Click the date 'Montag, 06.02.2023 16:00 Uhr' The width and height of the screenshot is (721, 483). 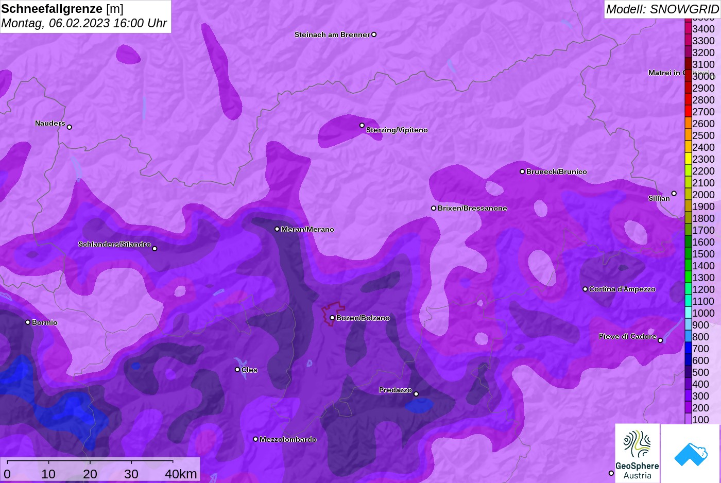[84, 23]
